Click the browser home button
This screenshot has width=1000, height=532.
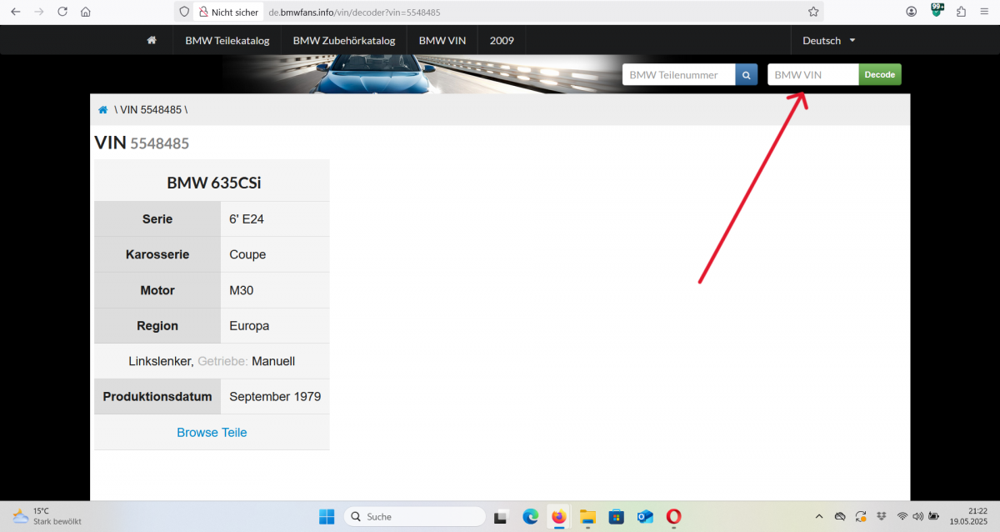86,12
